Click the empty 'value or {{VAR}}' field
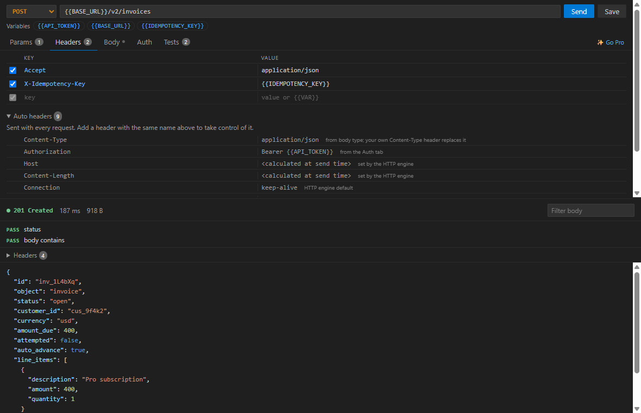Screen dimensions: 641x413 point(443,97)
